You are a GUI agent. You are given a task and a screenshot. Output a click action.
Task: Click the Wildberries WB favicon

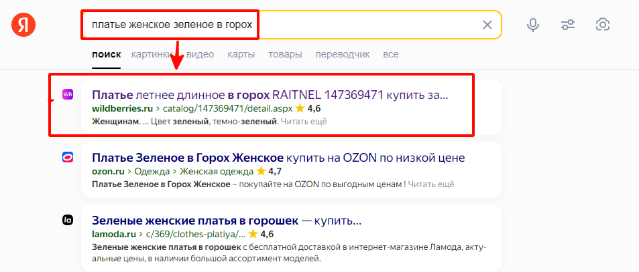point(68,94)
